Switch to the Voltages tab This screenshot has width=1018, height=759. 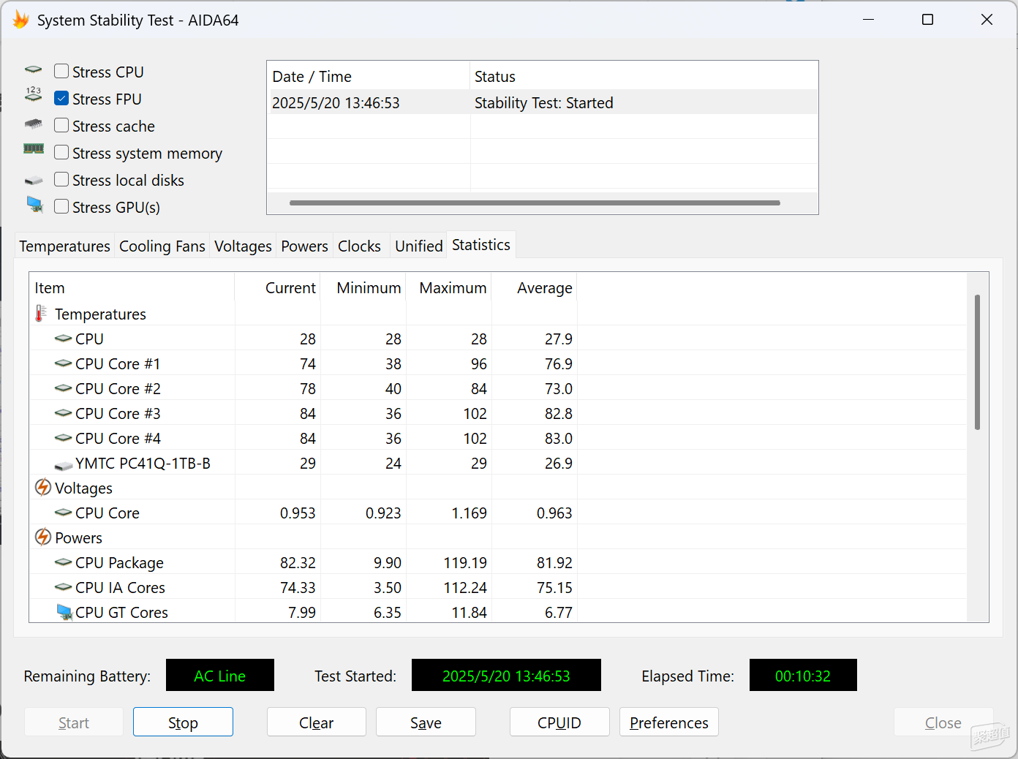[x=243, y=246]
